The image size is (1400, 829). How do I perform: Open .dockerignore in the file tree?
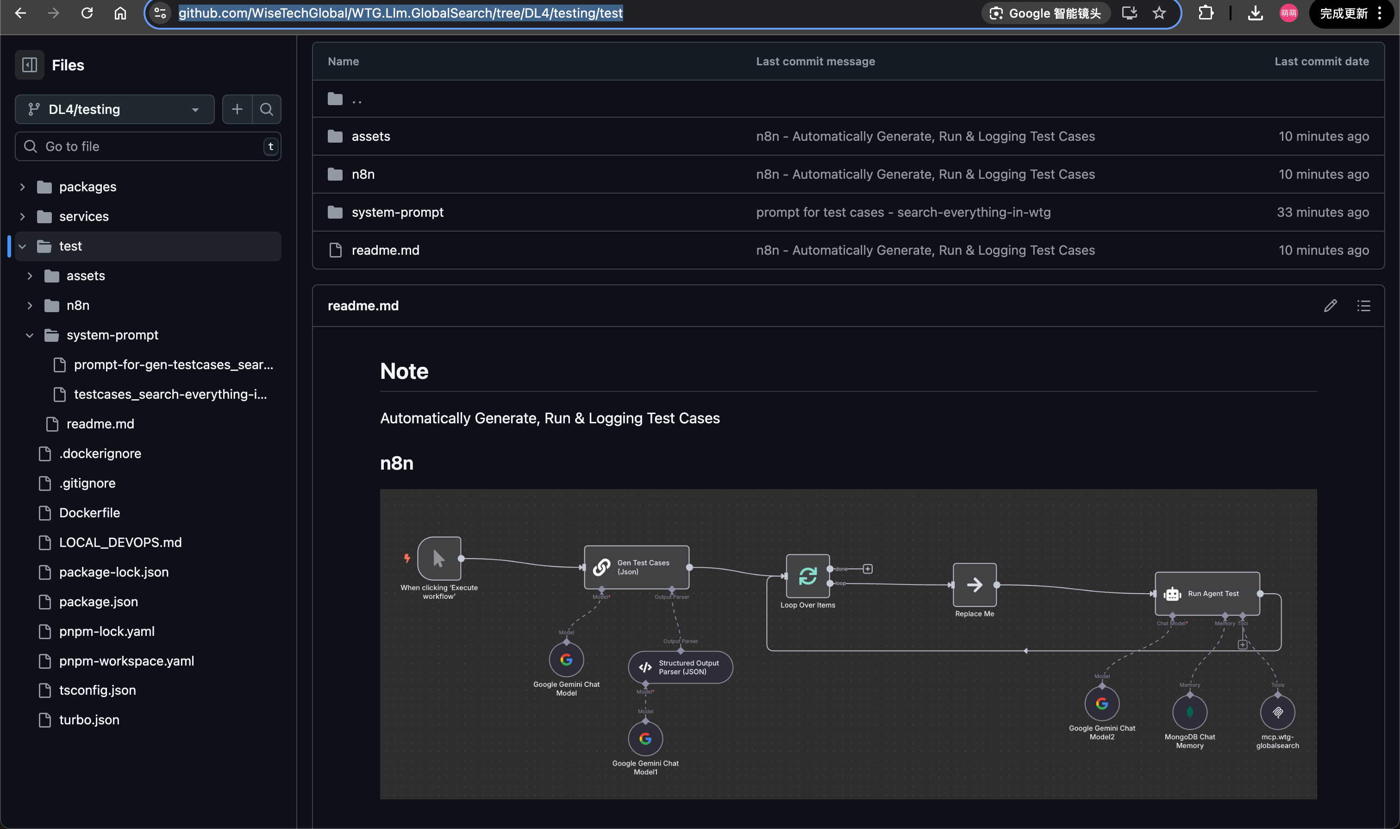point(100,453)
